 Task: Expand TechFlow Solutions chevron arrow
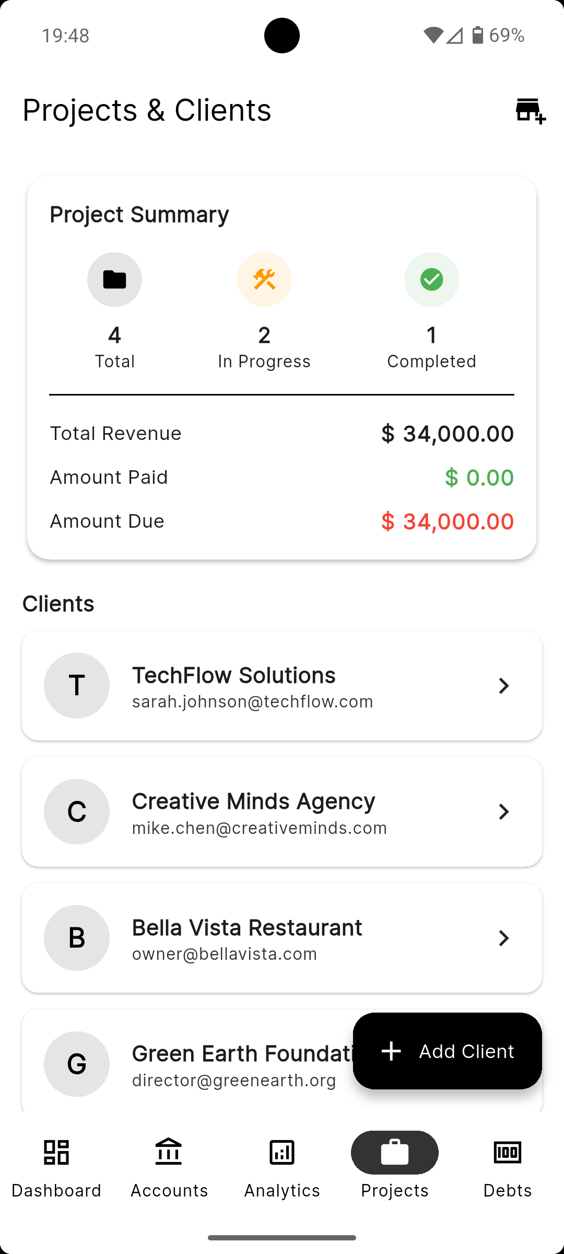pos(503,686)
